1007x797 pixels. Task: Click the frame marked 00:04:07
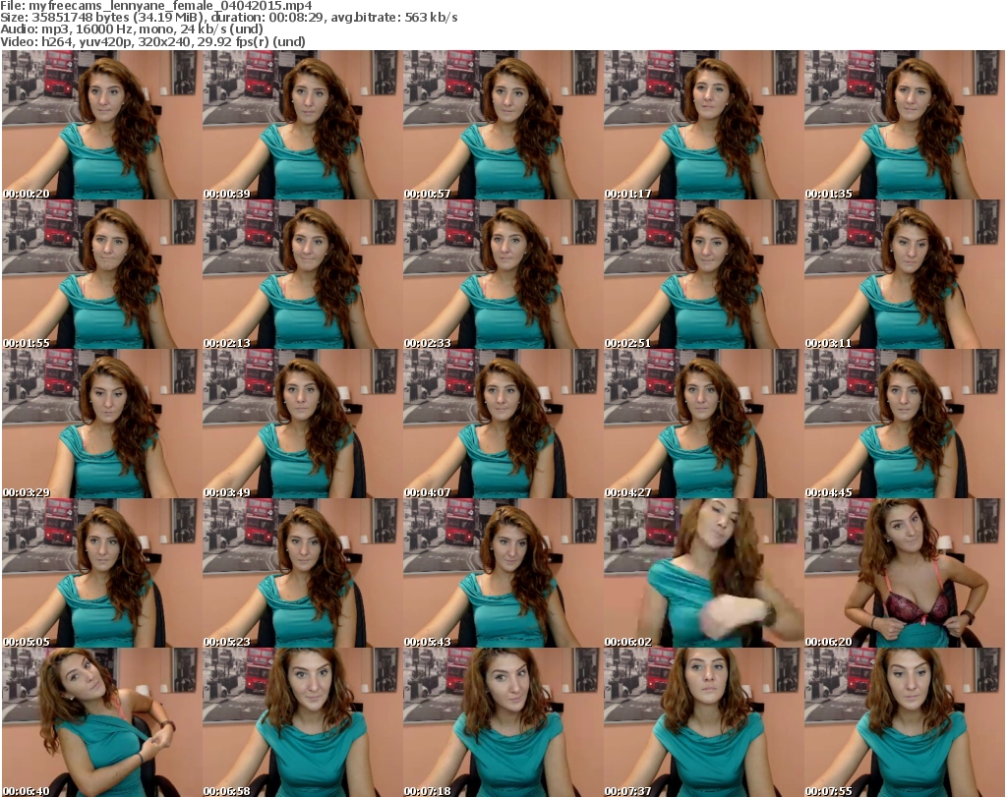pyautogui.click(x=501, y=424)
